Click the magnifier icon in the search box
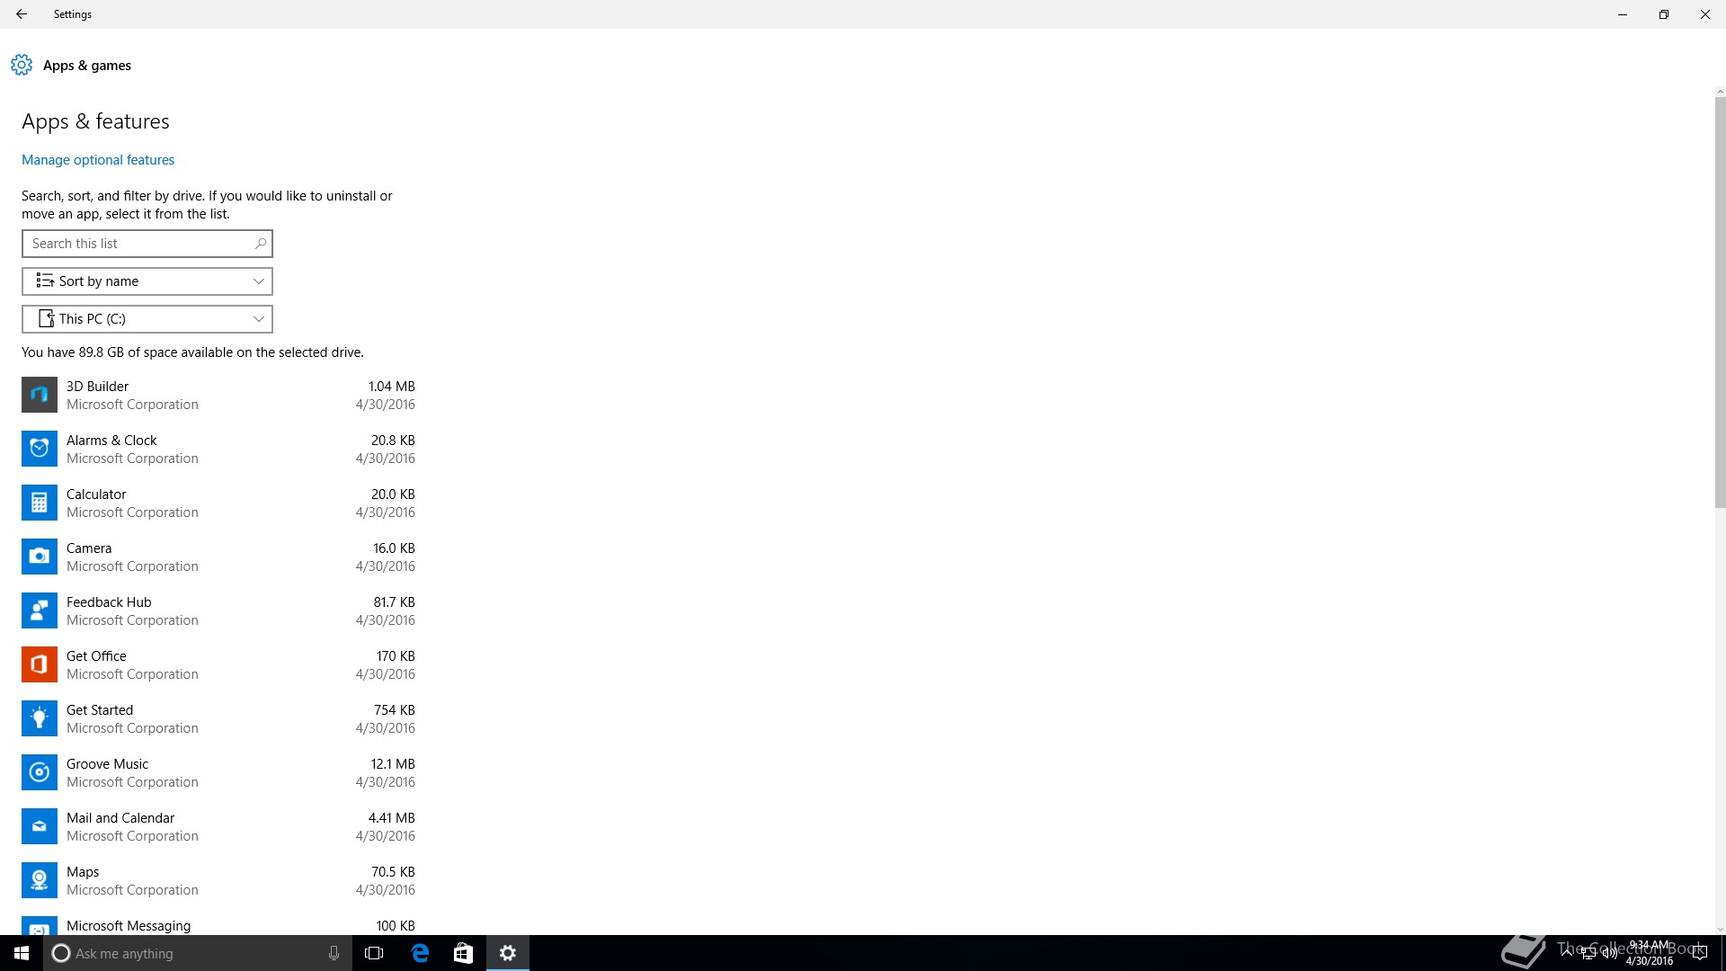Image resolution: width=1726 pixels, height=971 pixels. click(260, 244)
